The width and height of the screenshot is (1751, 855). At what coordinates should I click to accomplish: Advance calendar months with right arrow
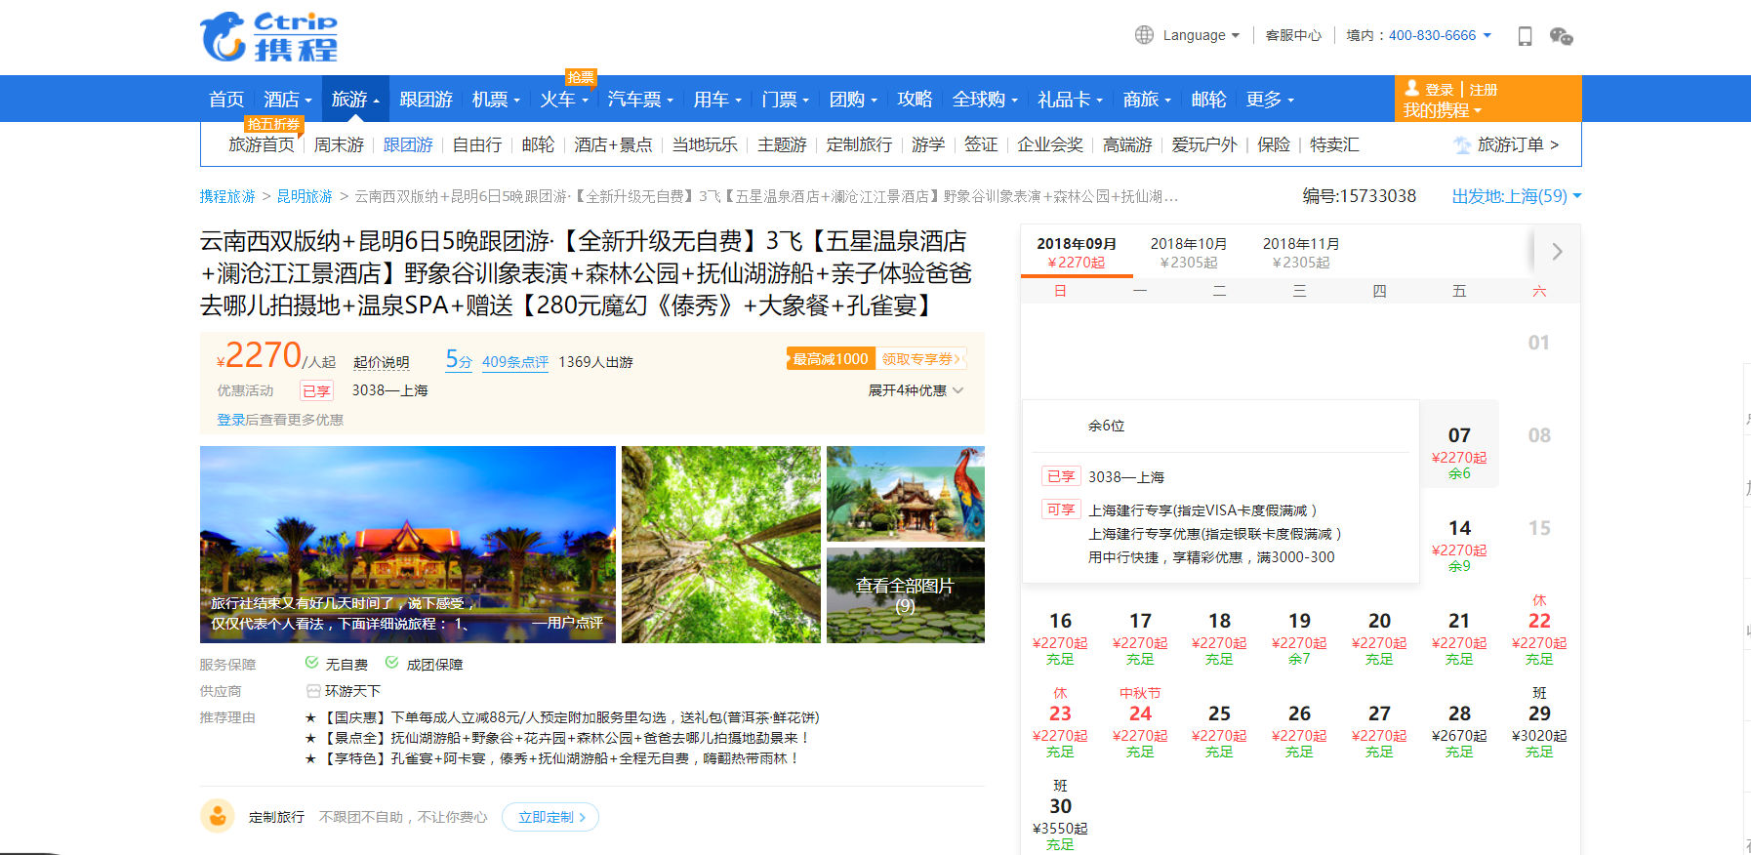point(1557,251)
